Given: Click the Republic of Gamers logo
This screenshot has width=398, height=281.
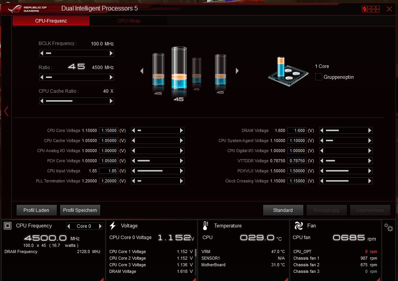Looking at the screenshot, I should 28,9.
